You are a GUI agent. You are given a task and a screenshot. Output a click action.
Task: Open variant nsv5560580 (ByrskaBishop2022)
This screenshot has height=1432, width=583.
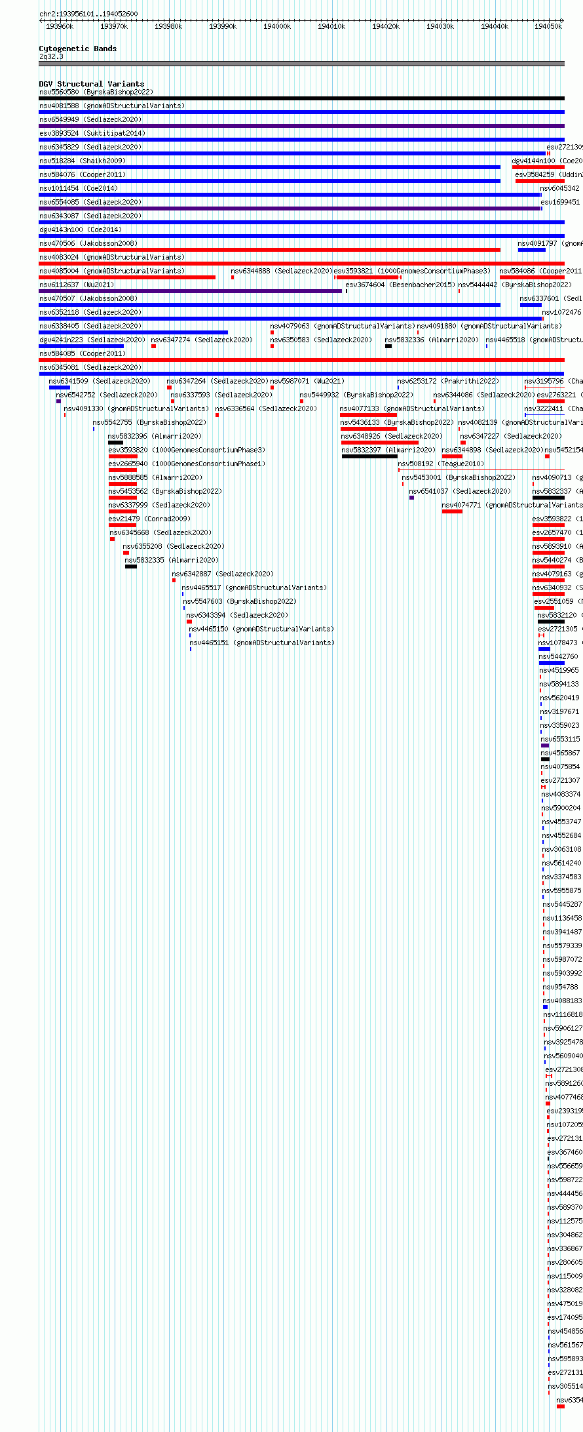click(x=96, y=92)
